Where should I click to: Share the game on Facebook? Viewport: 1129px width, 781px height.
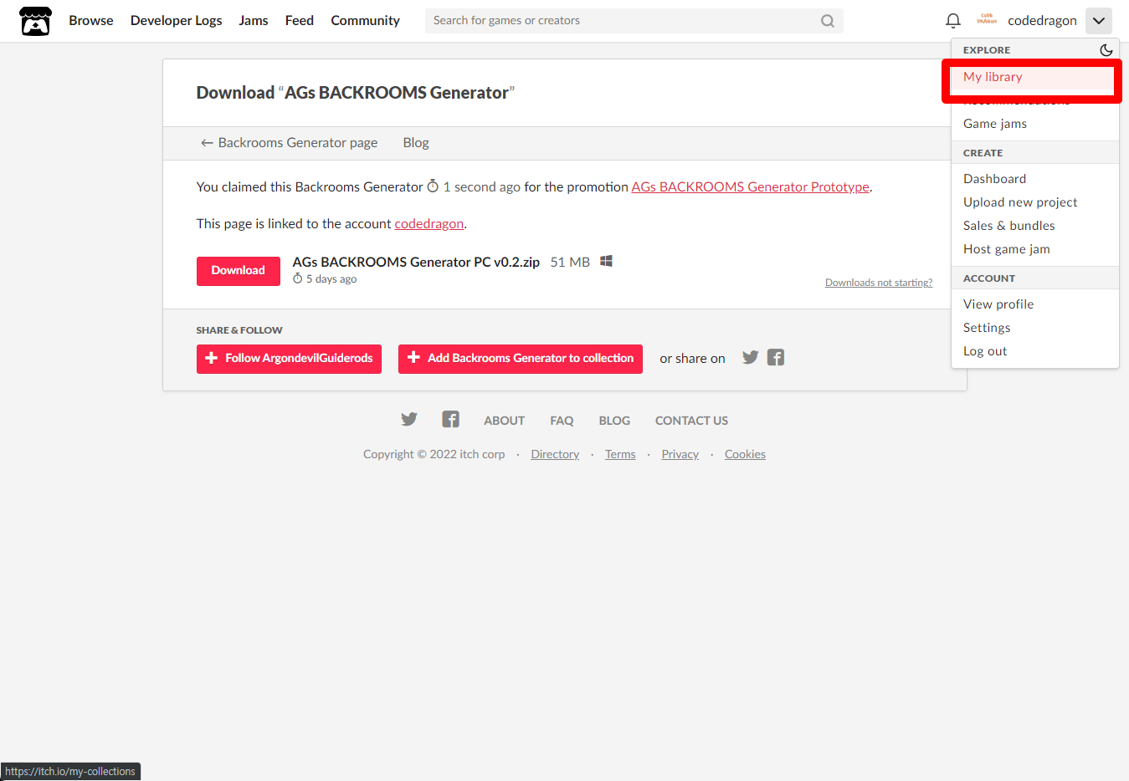coord(776,358)
